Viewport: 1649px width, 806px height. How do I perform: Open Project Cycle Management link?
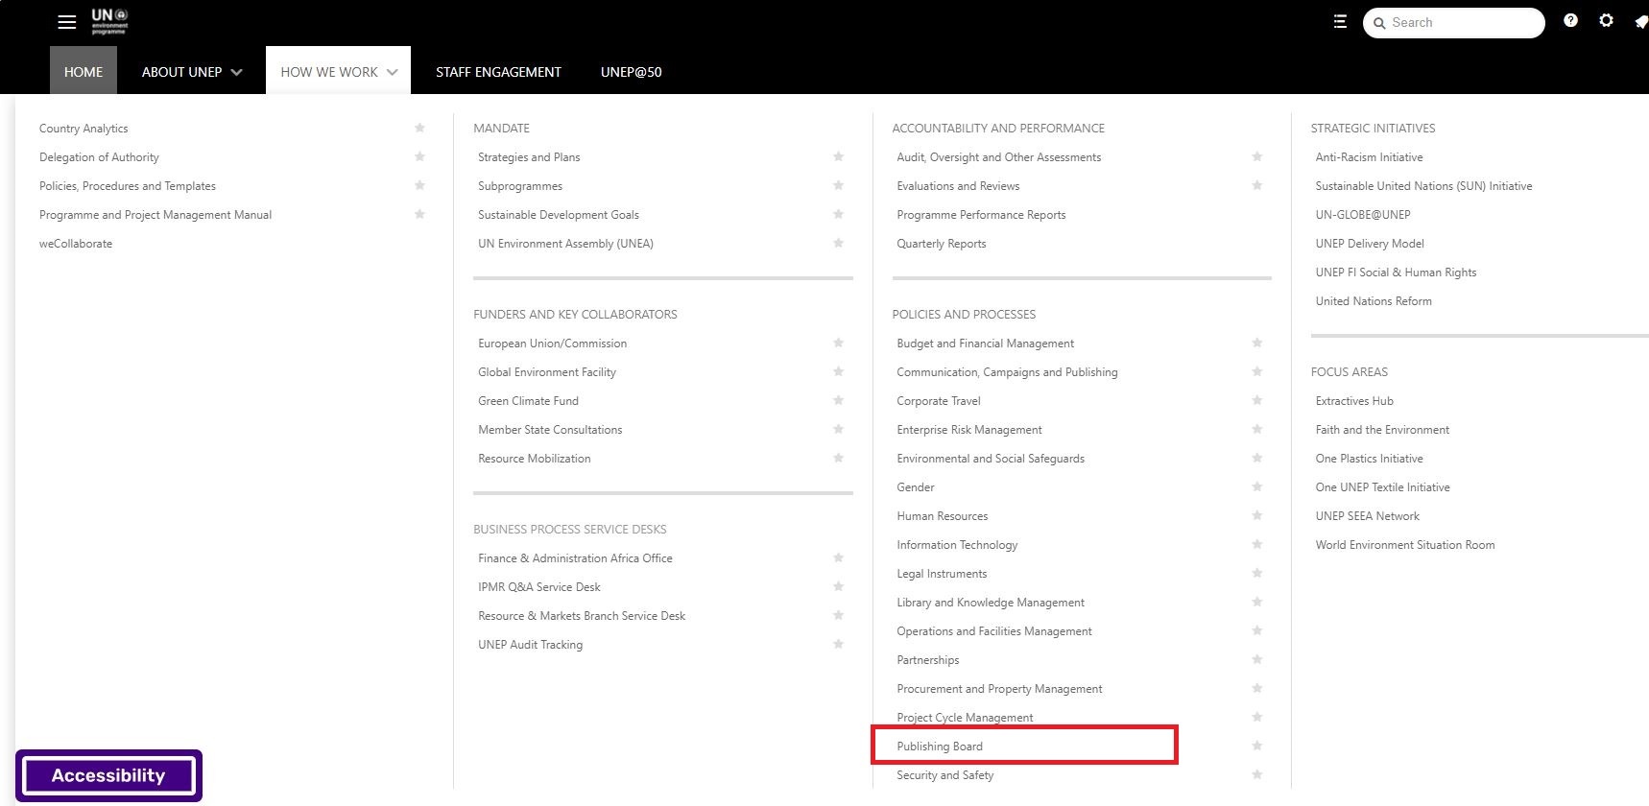pyautogui.click(x=965, y=718)
